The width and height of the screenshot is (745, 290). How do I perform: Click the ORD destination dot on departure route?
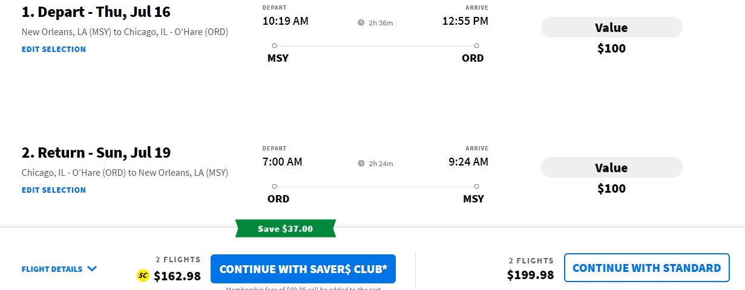476,46
